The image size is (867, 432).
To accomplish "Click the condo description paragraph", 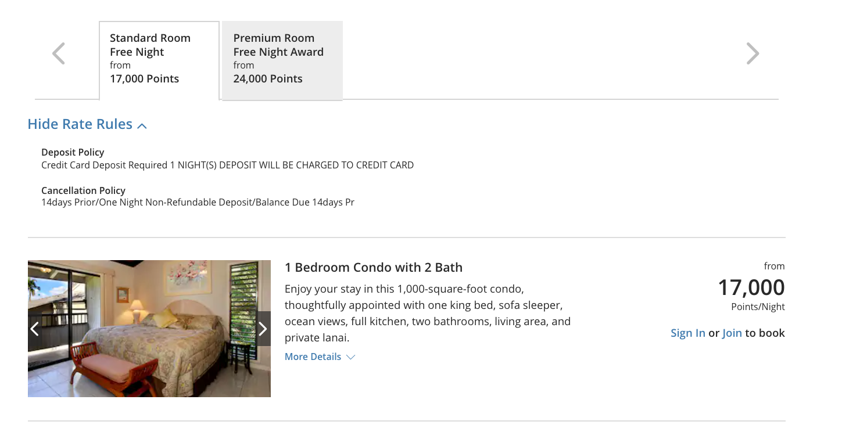I will tap(427, 313).
